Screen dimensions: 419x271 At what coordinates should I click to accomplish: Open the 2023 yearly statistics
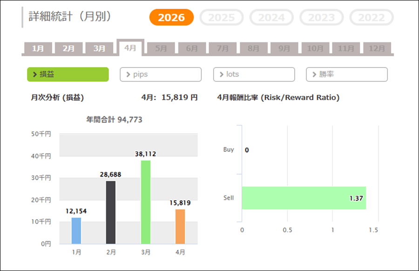[322, 18]
